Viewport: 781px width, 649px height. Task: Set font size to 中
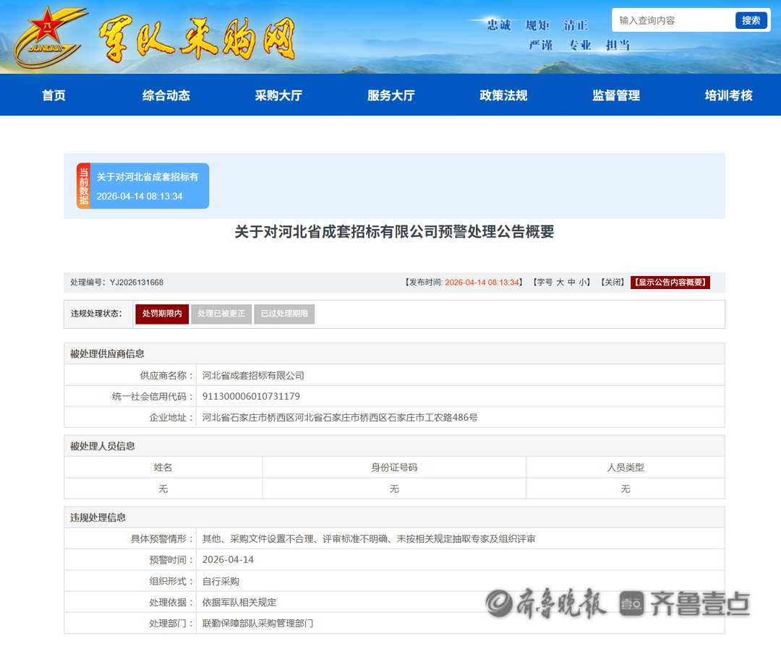click(x=571, y=283)
